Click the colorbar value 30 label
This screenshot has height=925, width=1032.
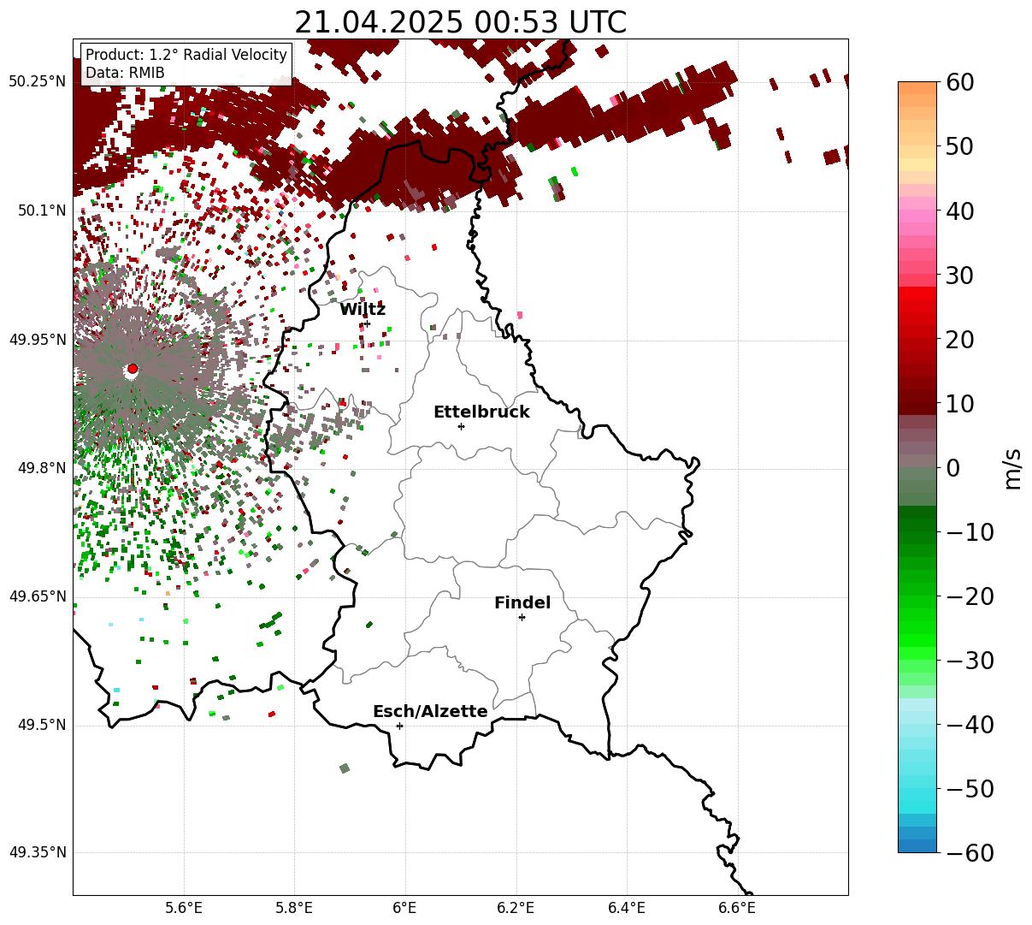[x=961, y=276]
